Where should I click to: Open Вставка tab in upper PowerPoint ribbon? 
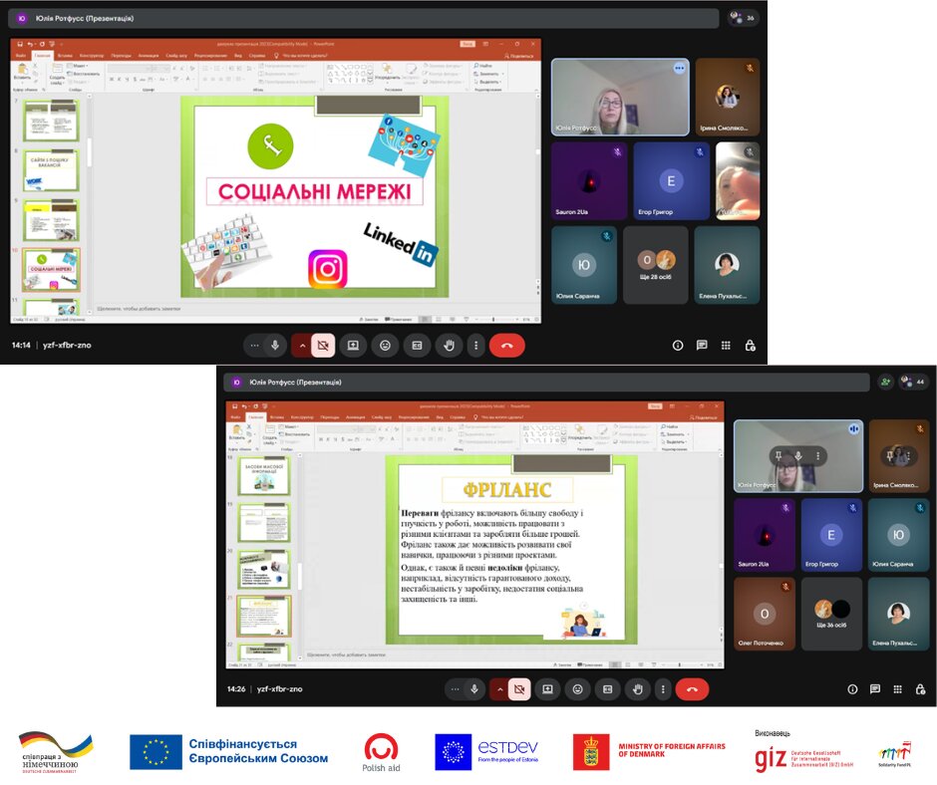(x=65, y=56)
